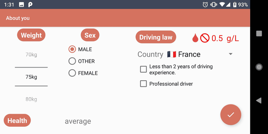Open the average health level selector
Viewport: 268px width, 134px height.
tap(78, 121)
